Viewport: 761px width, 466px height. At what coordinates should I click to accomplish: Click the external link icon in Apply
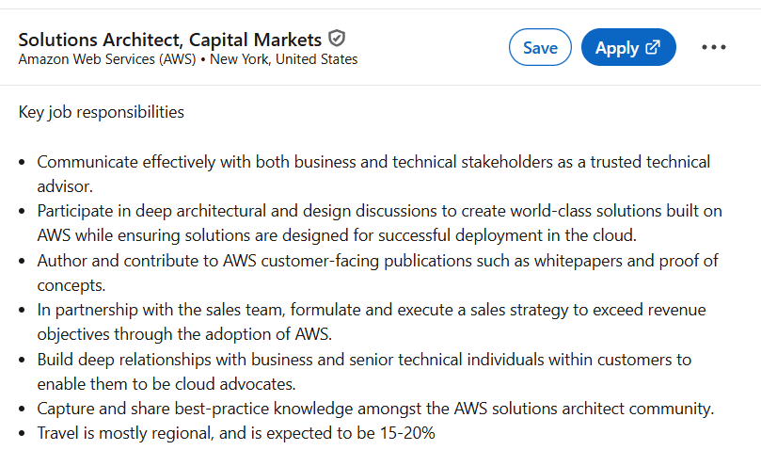click(654, 48)
